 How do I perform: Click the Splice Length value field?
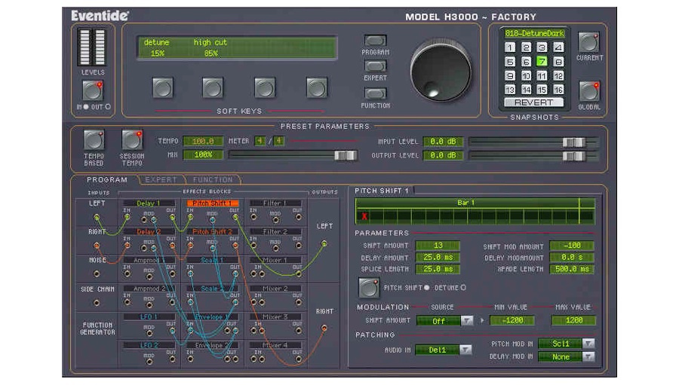(438, 269)
